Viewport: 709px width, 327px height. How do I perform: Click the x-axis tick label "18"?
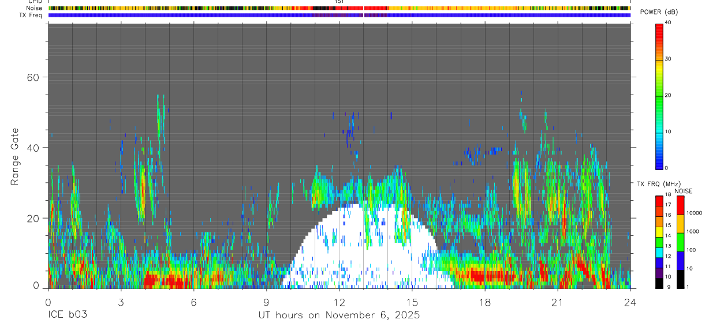click(485, 303)
